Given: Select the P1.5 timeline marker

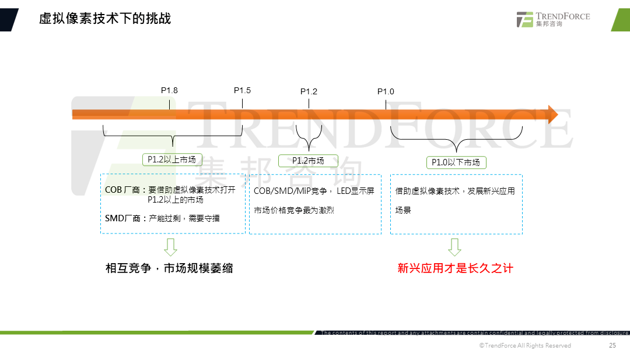Looking at the screenshot, I should coord(242,90).
